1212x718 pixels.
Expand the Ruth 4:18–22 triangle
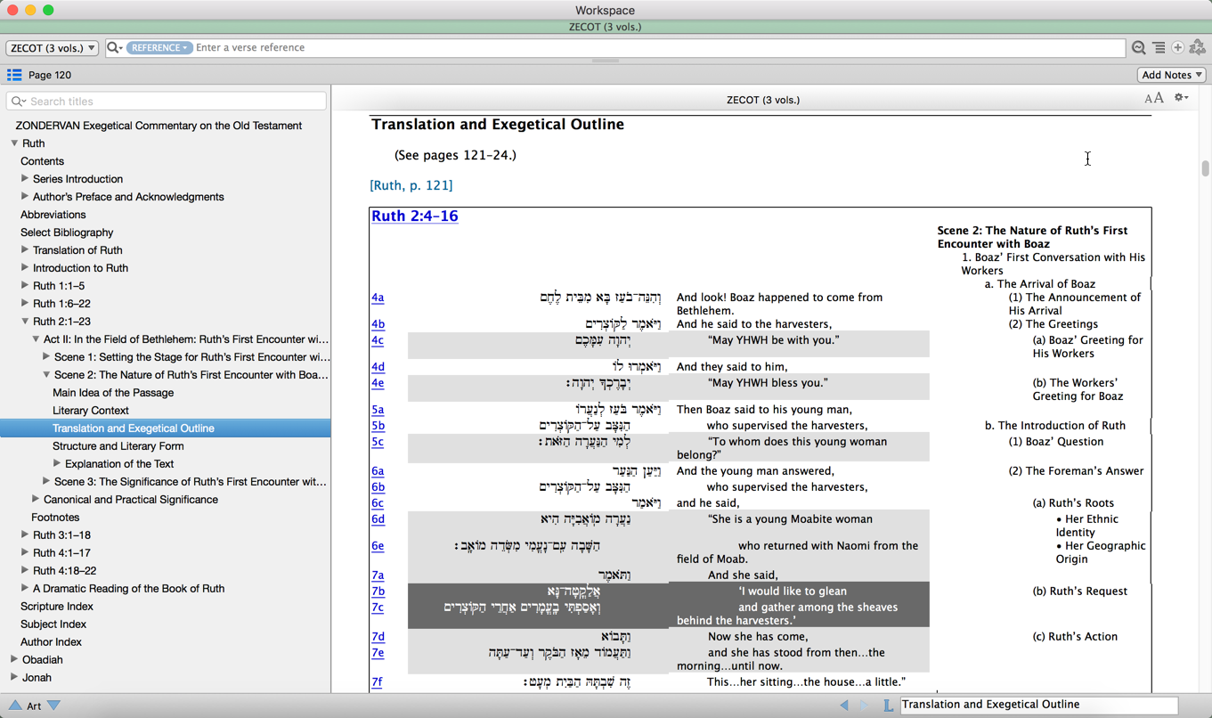click(25, 571)
